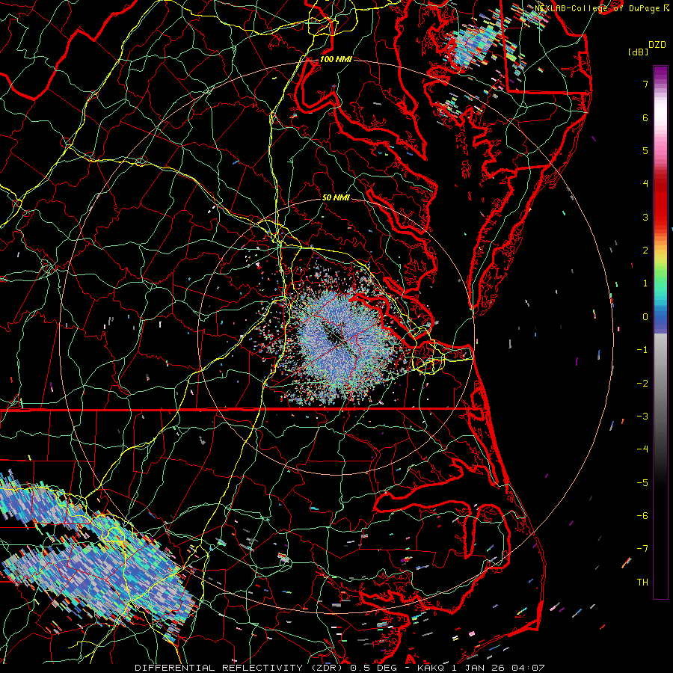Click the TH legend label
This screenshot has width=673, height=673.
[642, 583]
